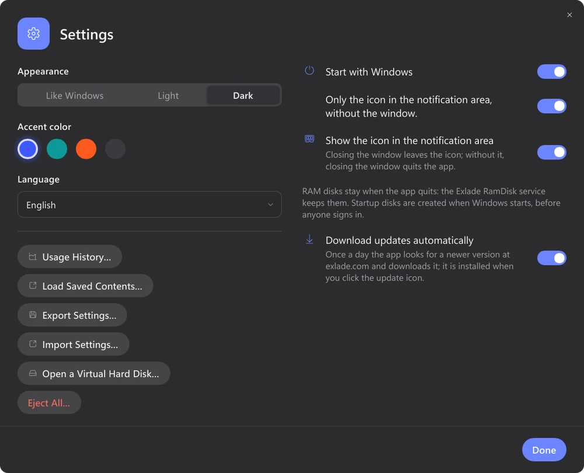Click the Settings gear icon in the header
The height and width of the screenshot is (473, 584).
coord(33,33)
